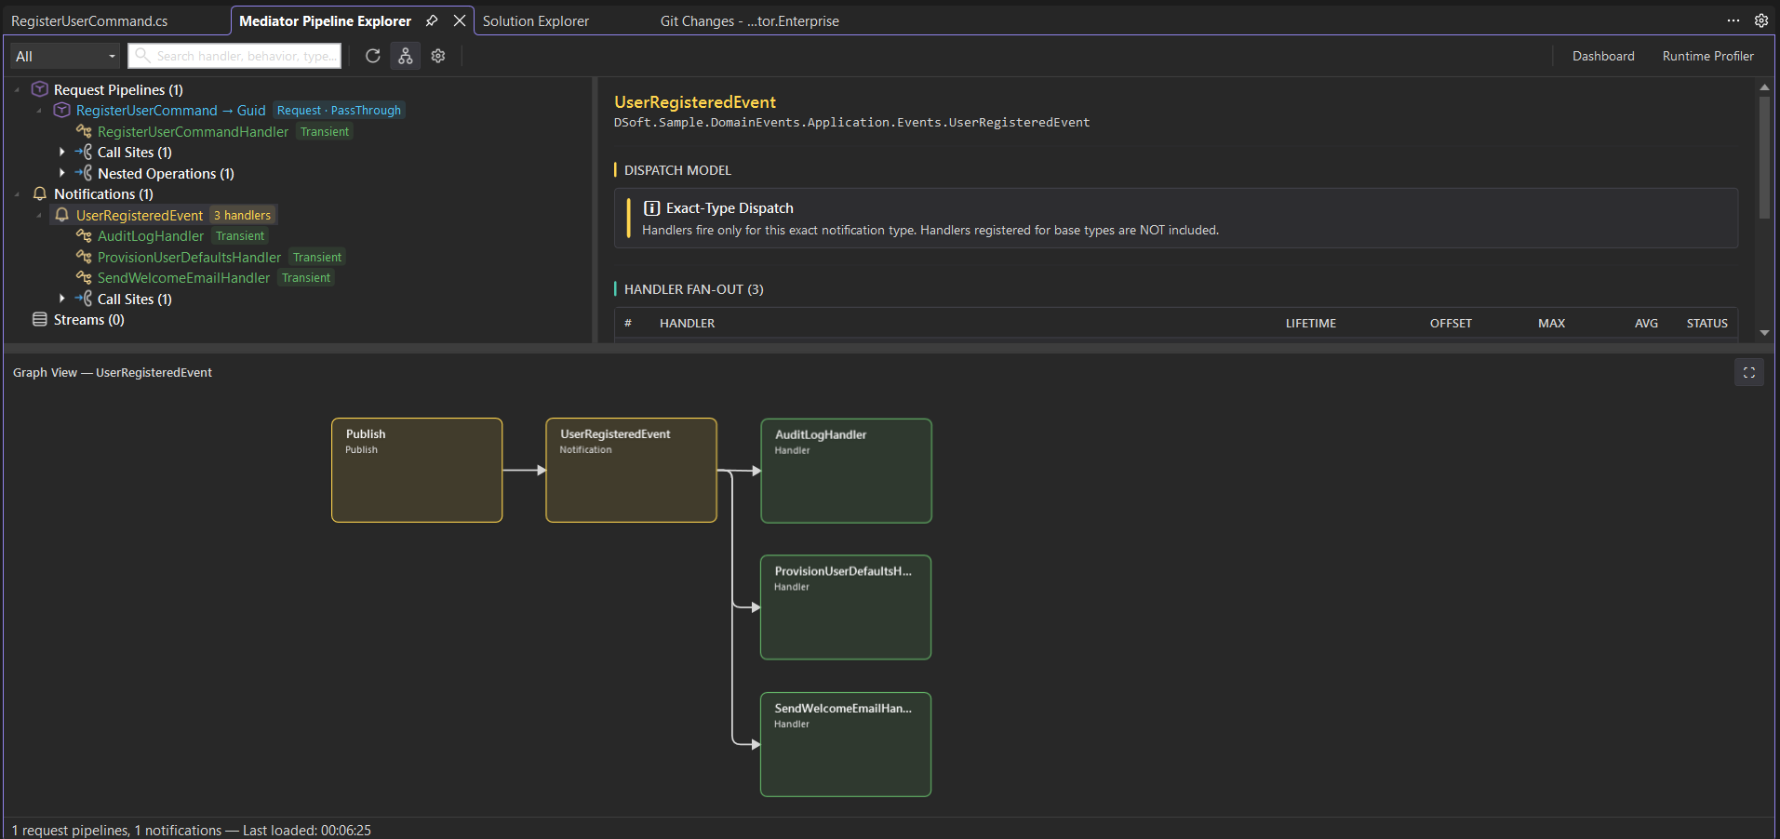Click the MAX column header
1780x839 pixels.
tap(1551, 323)
